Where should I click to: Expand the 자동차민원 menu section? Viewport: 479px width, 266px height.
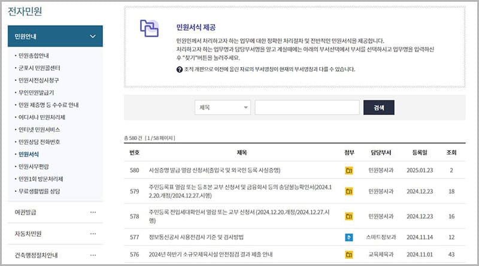[x=92, y=234]
